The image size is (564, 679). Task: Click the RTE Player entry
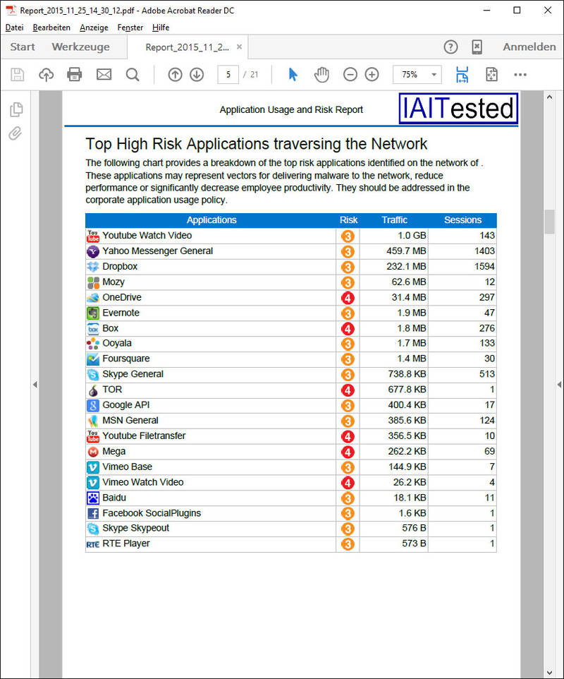click(x=126, y=543)
